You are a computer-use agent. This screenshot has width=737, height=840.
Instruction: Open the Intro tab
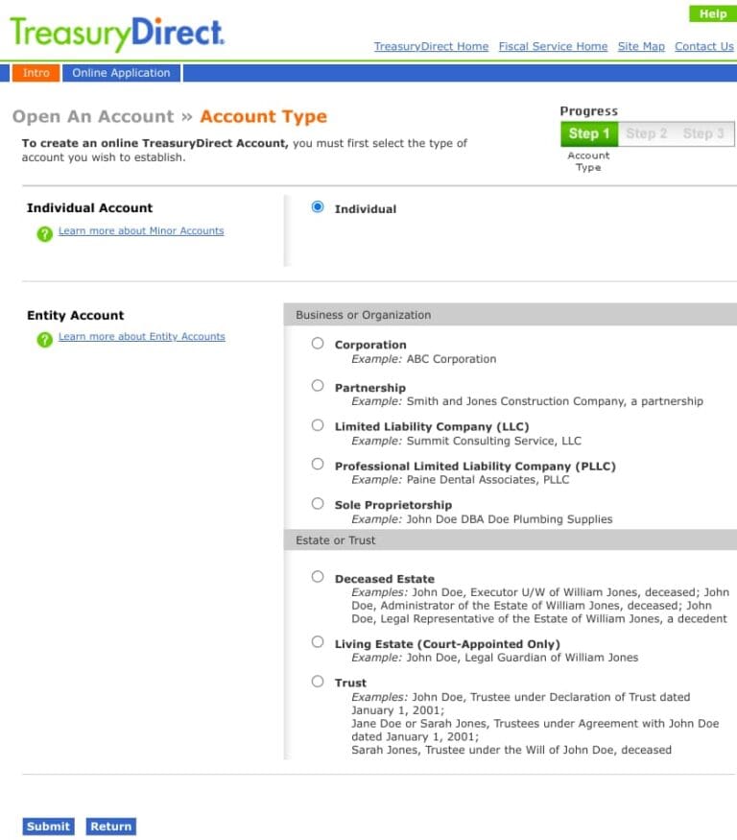pos(36,73)
